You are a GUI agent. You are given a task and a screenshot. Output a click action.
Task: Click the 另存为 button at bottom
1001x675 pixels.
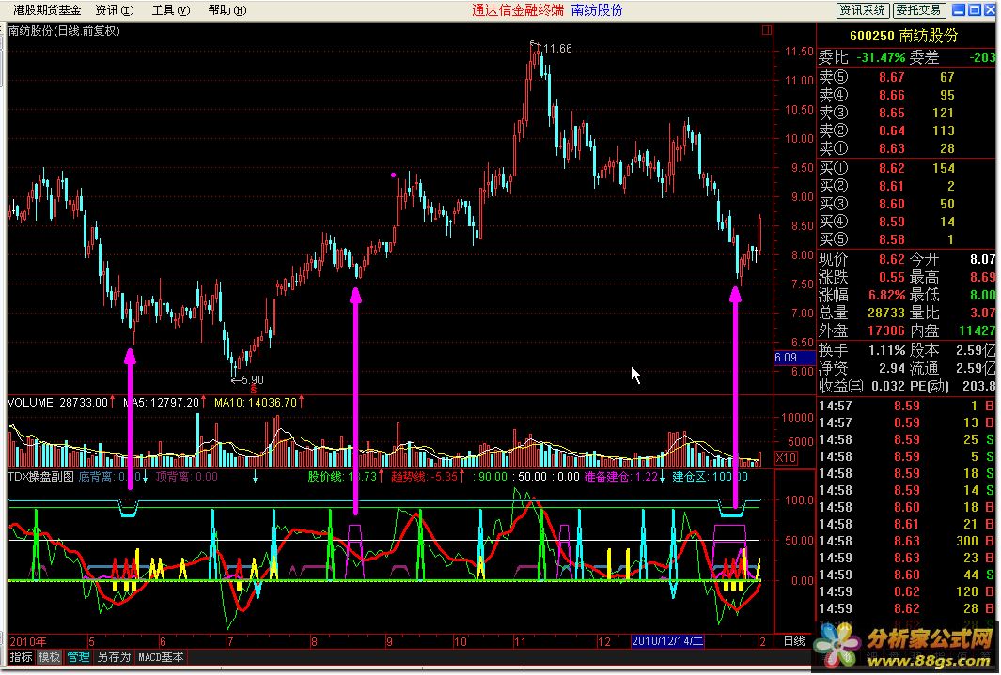(114, 656)
